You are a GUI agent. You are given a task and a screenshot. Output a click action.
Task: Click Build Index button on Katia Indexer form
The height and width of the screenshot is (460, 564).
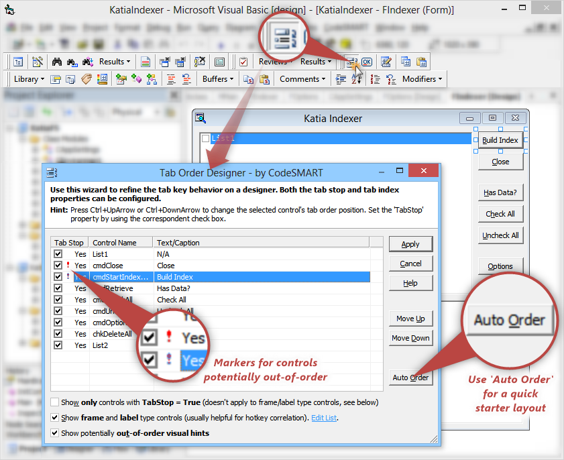pos(500,140)
